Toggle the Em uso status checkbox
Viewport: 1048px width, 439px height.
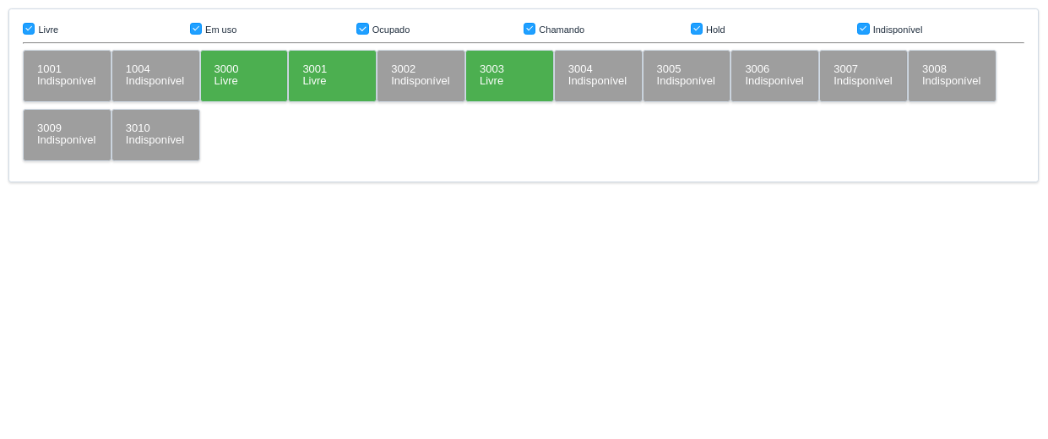[x=196, y=29]
